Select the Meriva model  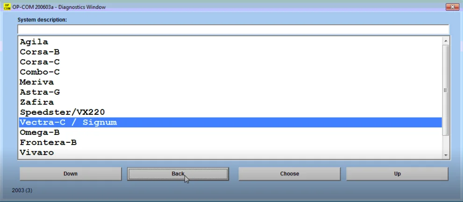click(230, 82)
